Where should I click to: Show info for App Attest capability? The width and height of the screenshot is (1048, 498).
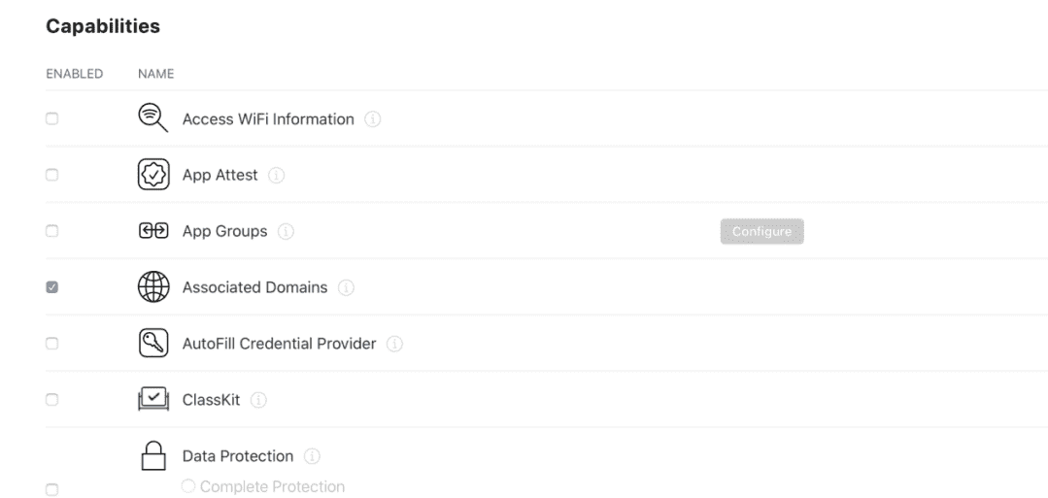click(x=276, y=175)
